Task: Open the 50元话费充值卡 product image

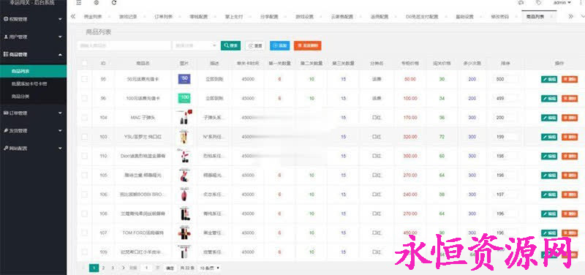Action: click(184, 79)
